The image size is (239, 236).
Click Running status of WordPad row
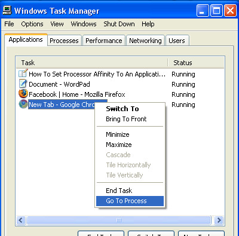(x=183, y=84)
